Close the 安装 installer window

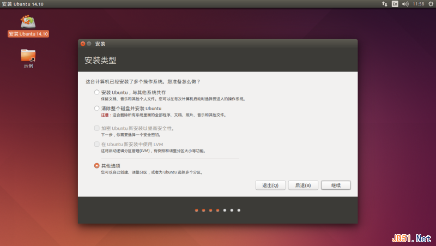coord(83,44)
